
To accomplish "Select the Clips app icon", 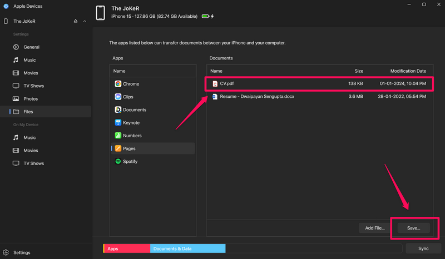I will [x=118, y=97].
